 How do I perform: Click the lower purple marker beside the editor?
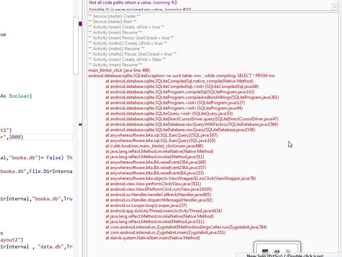coord(80,124)
